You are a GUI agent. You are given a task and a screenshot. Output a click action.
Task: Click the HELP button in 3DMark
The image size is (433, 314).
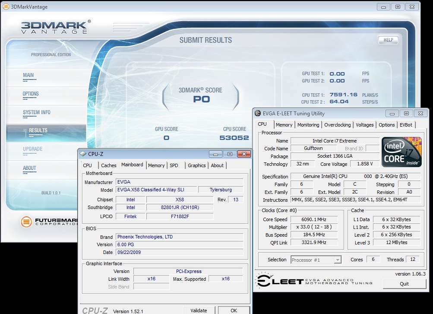[388, 40]
